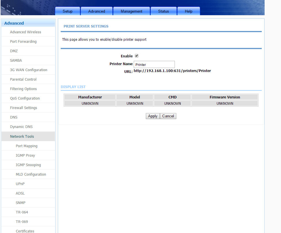Open Firewall Settings page

pos(24,108)
